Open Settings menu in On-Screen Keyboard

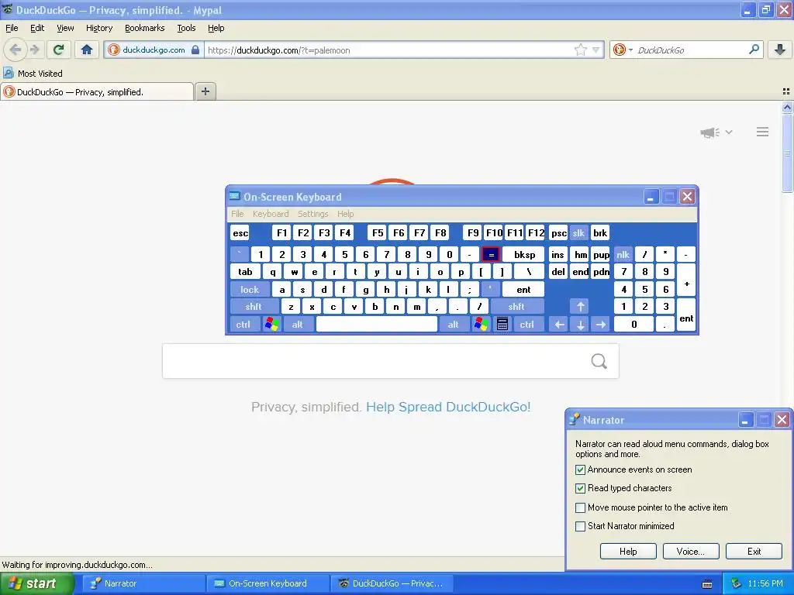[x=313, y=214]
